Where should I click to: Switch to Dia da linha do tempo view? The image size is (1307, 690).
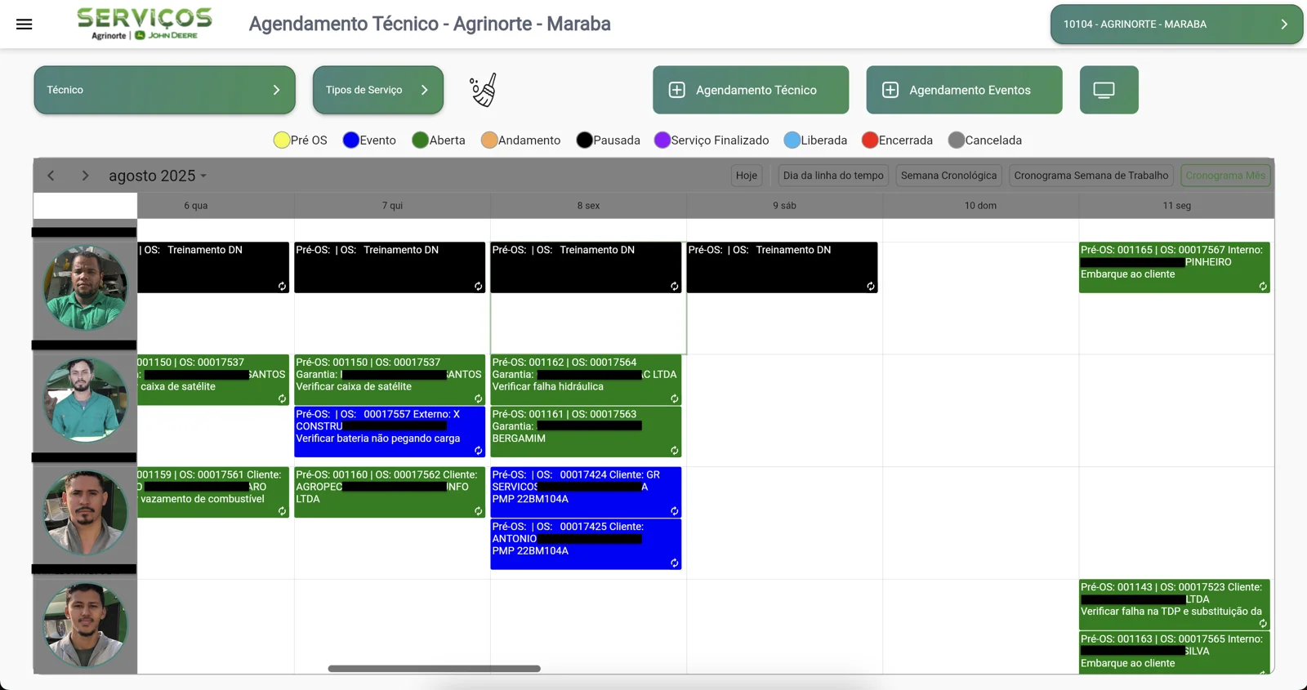pos(833,176)
